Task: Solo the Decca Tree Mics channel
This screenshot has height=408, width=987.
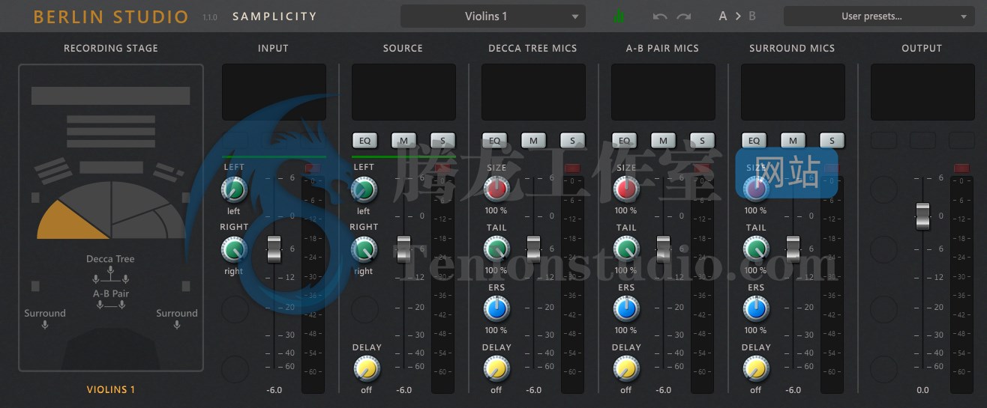Action: (x=572, y=141)
